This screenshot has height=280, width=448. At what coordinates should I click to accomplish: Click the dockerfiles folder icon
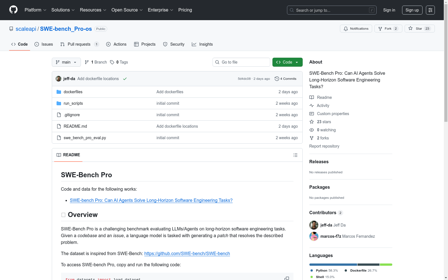coord(59,92)
